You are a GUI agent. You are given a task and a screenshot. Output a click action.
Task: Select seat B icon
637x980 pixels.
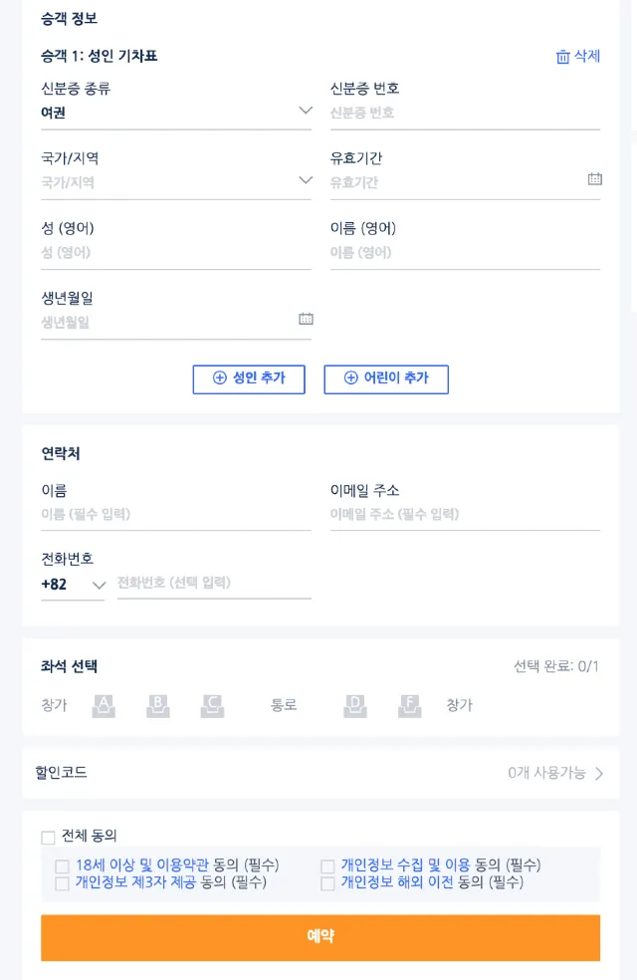pyautogui.click(x=157, y=705)
